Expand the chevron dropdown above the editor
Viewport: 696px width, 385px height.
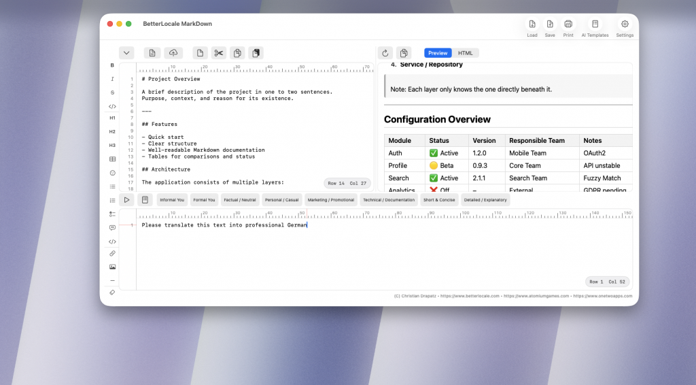coord(126,53)
